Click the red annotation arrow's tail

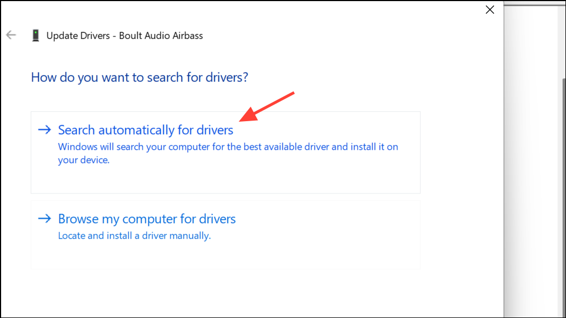click(x=293, y=94)
